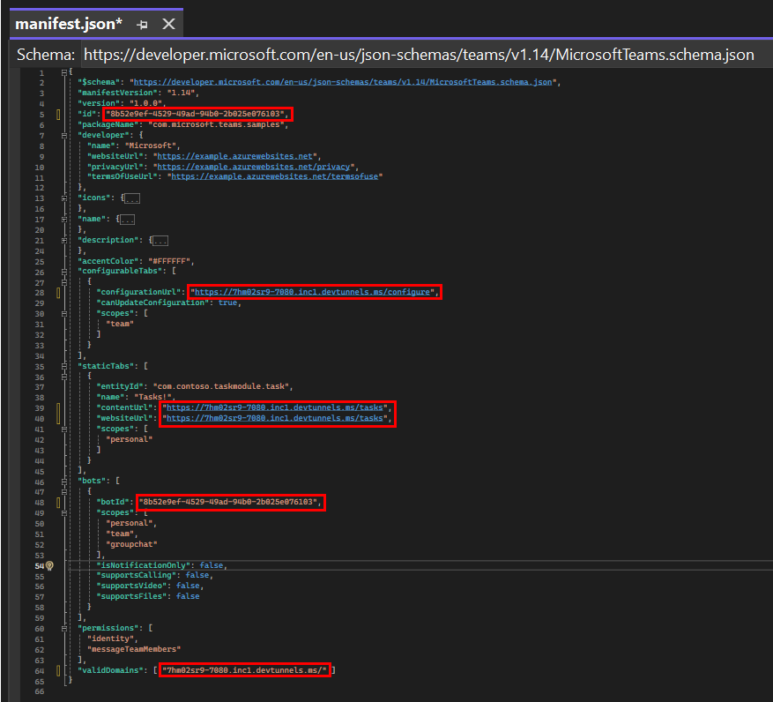Click the supportsVideo false value
The image size is (773, 702).
coord(188,586)
